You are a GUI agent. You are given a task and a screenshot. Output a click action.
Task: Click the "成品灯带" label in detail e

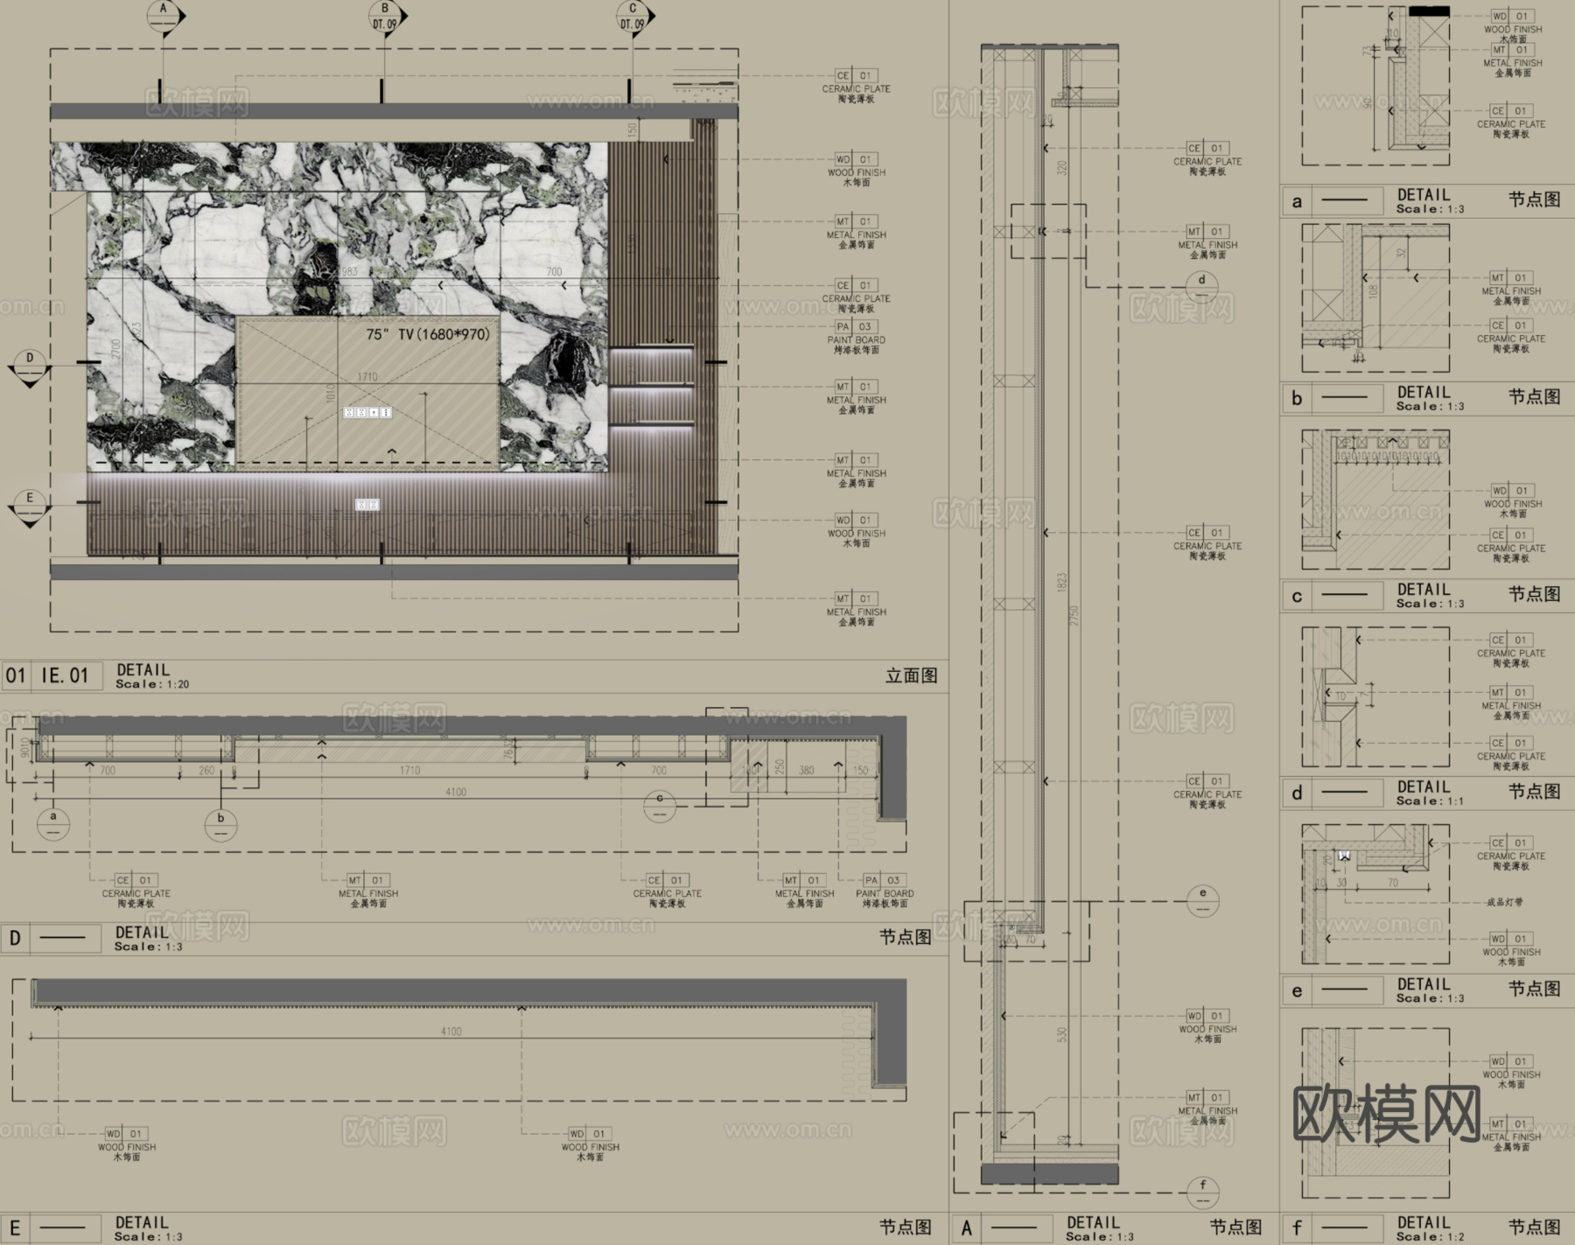point(1505,902)
